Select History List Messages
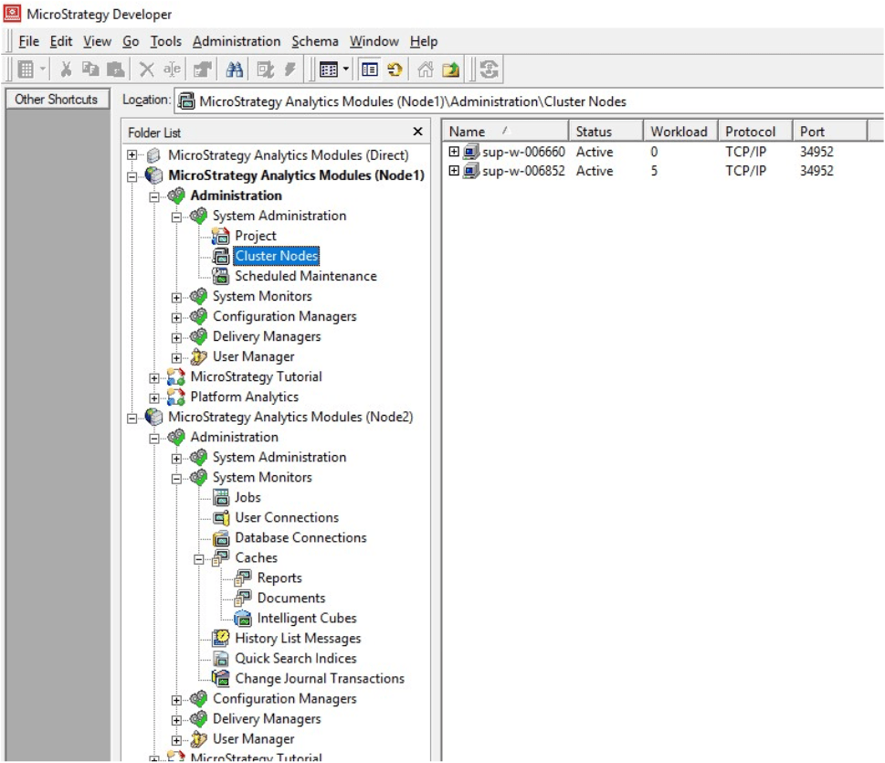 pyautogui.click(x=298, y=639)
